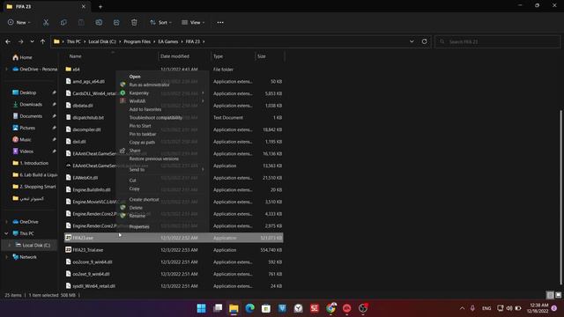Open the Sort dropdown
This screenshot has width=564, height=317.
pos(160,22)
